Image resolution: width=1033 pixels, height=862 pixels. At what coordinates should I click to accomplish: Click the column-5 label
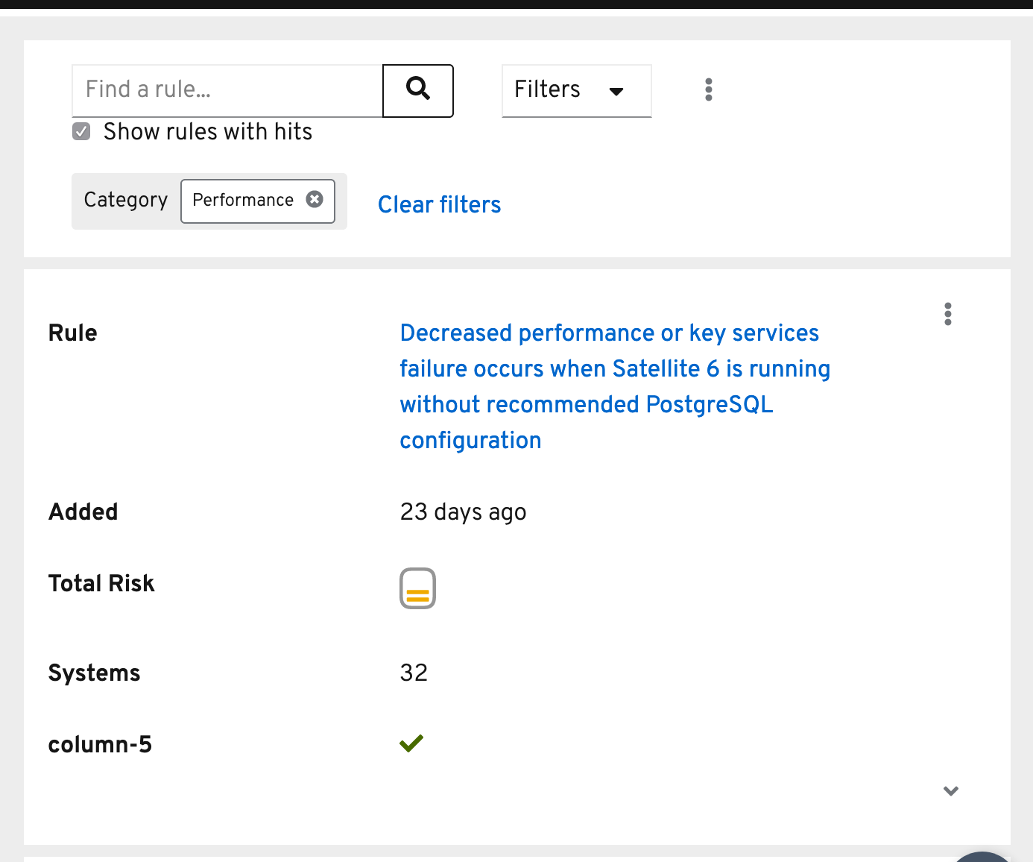click(x=100, y=744)
